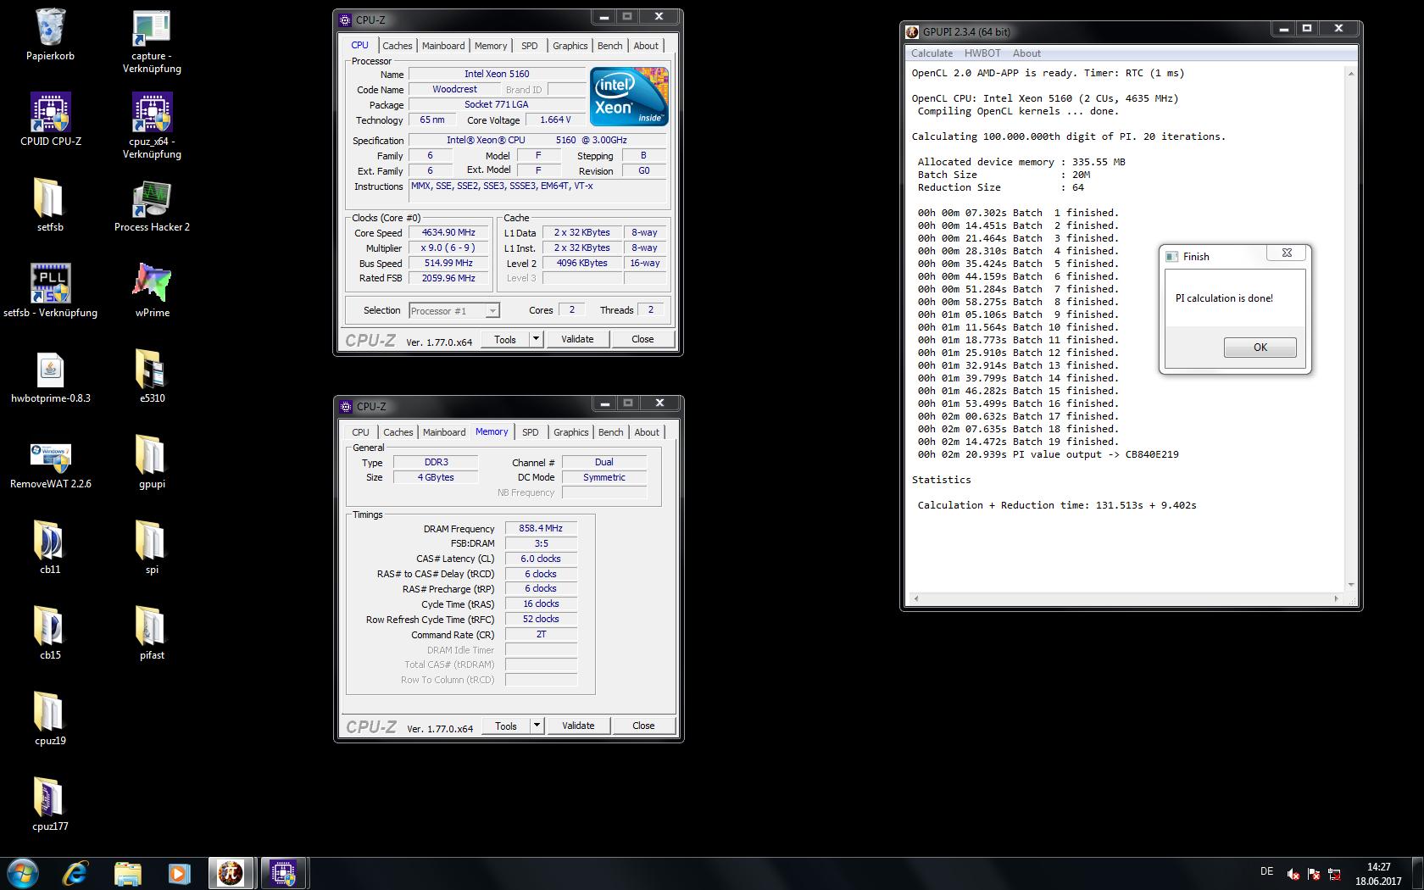
Task: Click the volume muted tray icon
Action: pyautogui.click(x=1293, y=873)
